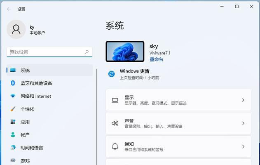Screen dimensions: 260x165
Task: Click the sky desktop wallpaper thumbnail
Action: coord(125,52)
